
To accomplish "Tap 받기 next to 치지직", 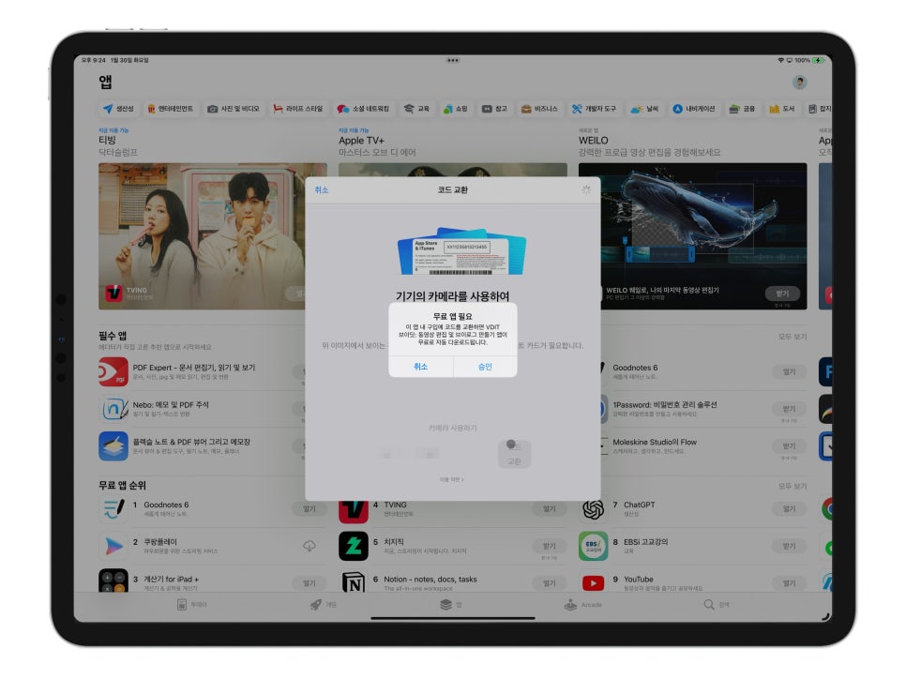I will [x=549, y=546].
